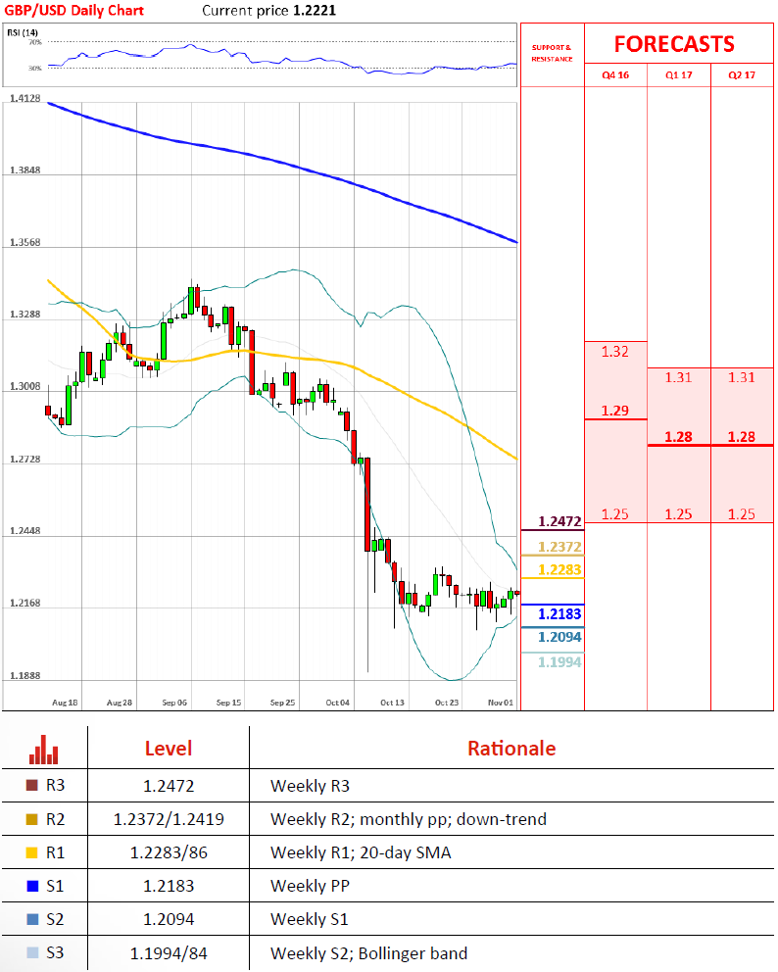
Task: Click the 1.25 value in Q4 16 column
Action: [x=615, y=513]
